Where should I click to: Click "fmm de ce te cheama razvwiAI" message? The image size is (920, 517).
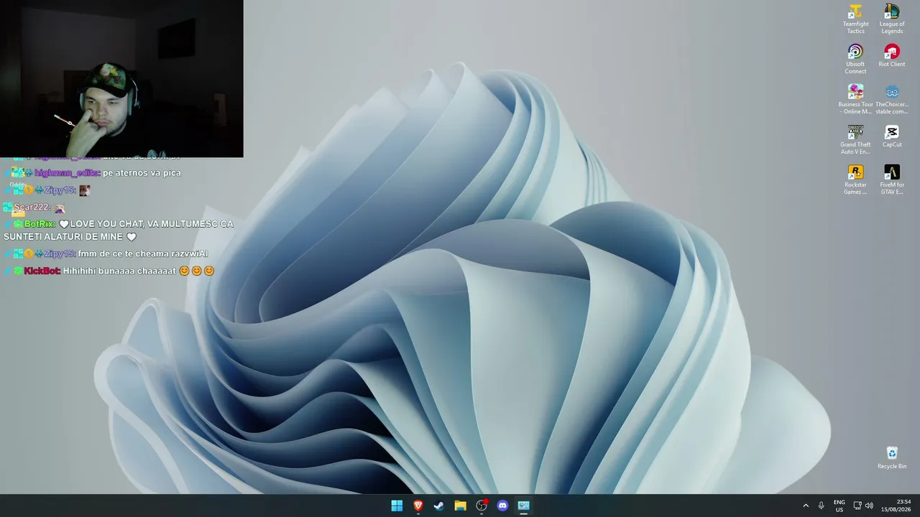coord(143,253)
